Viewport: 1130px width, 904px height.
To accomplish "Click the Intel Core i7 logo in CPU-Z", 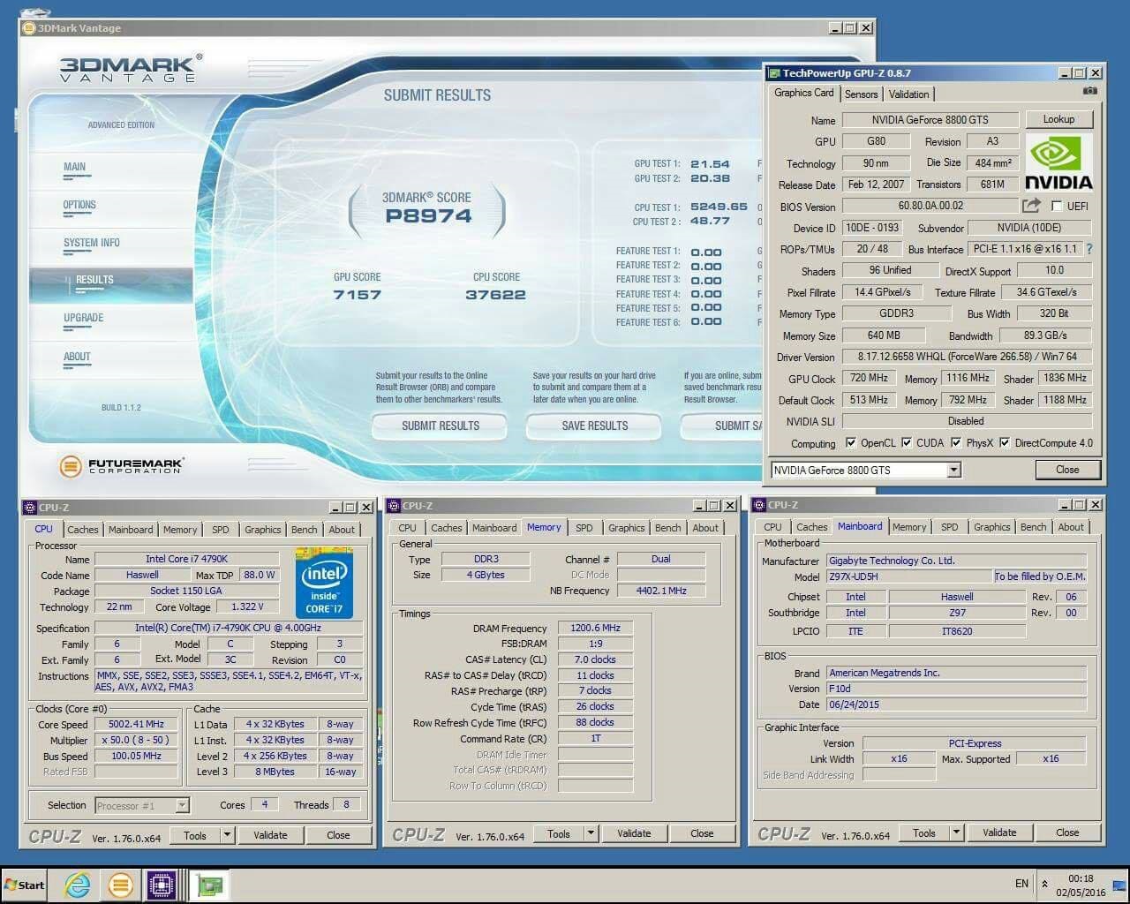I will click(324, 583).
